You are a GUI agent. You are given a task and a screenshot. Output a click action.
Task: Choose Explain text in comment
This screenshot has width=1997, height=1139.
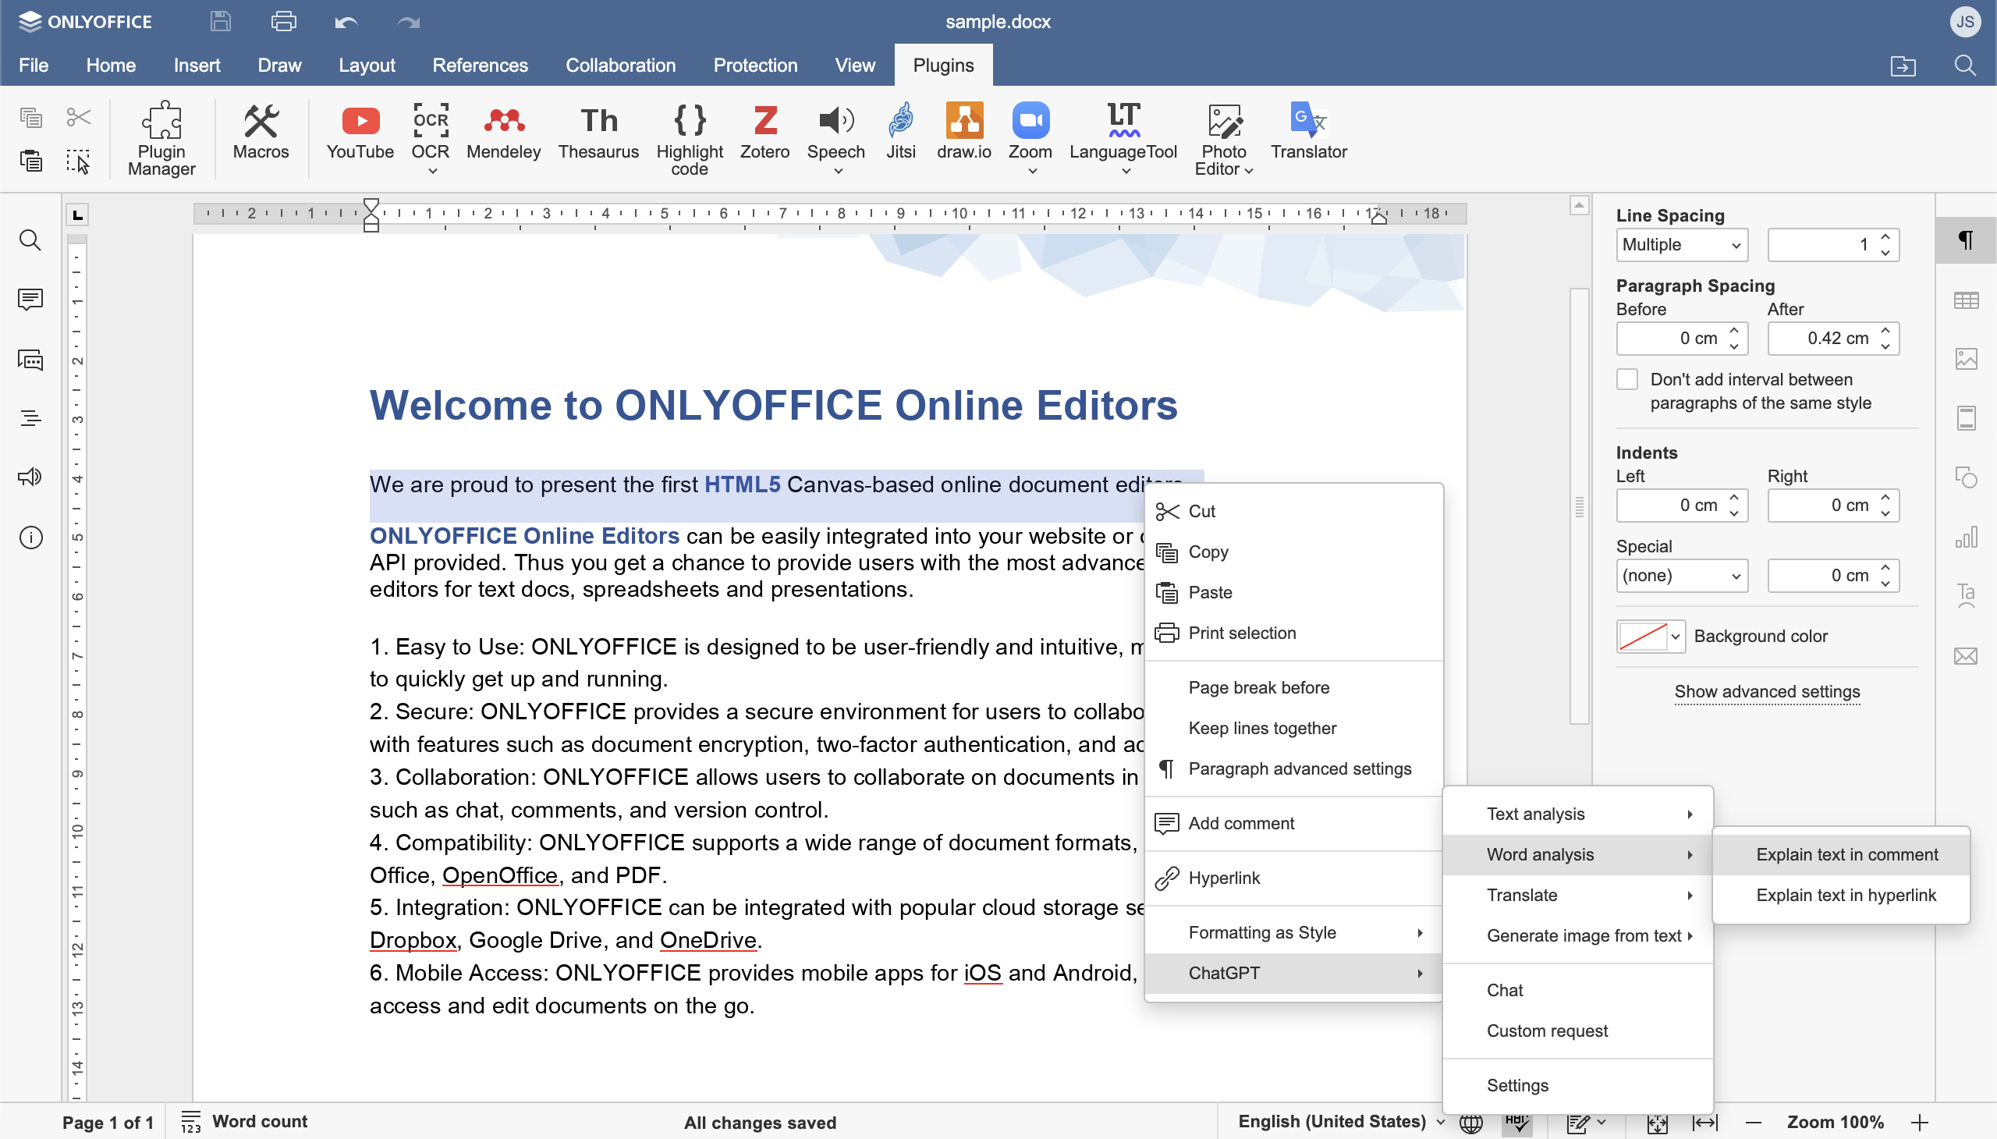coord(1840,854)
